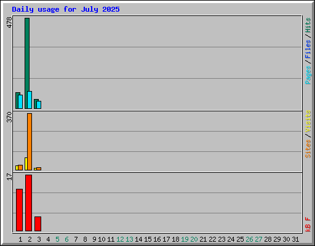Click day 2 on the x-axis
The width and height of the screenshot is (315, 246).
pyautogui.click(x=30, y=239)
